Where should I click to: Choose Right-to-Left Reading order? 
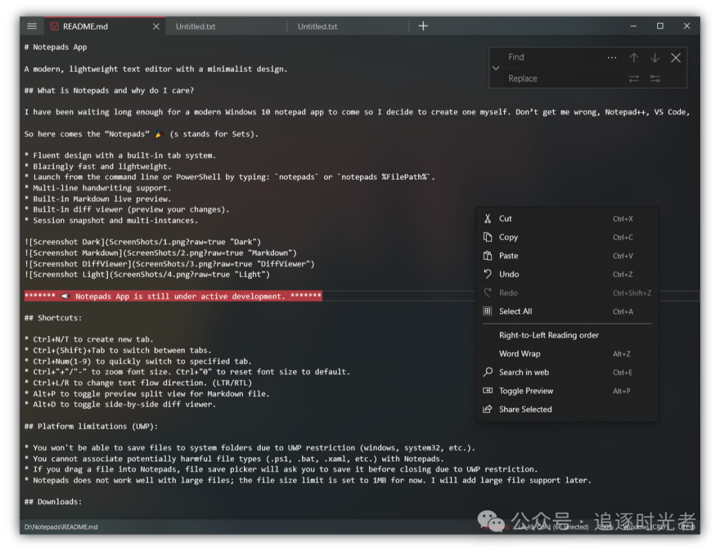[x=567, y=335]
